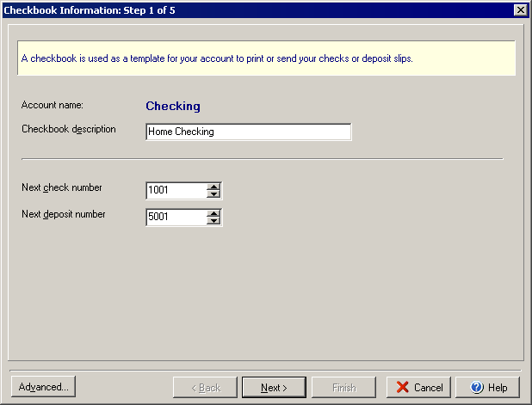
Task: Click the Checkbook description input field
Action: [249, 132]
